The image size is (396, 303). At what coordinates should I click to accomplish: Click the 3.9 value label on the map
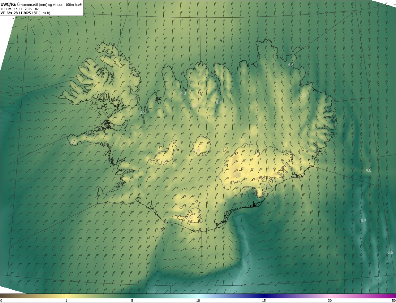(x=142, y=112)
